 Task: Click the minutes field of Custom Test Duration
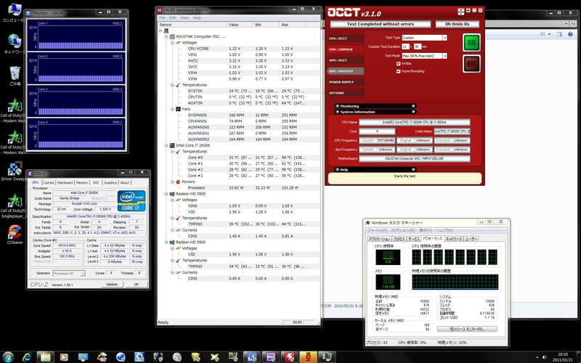point(418,46)
